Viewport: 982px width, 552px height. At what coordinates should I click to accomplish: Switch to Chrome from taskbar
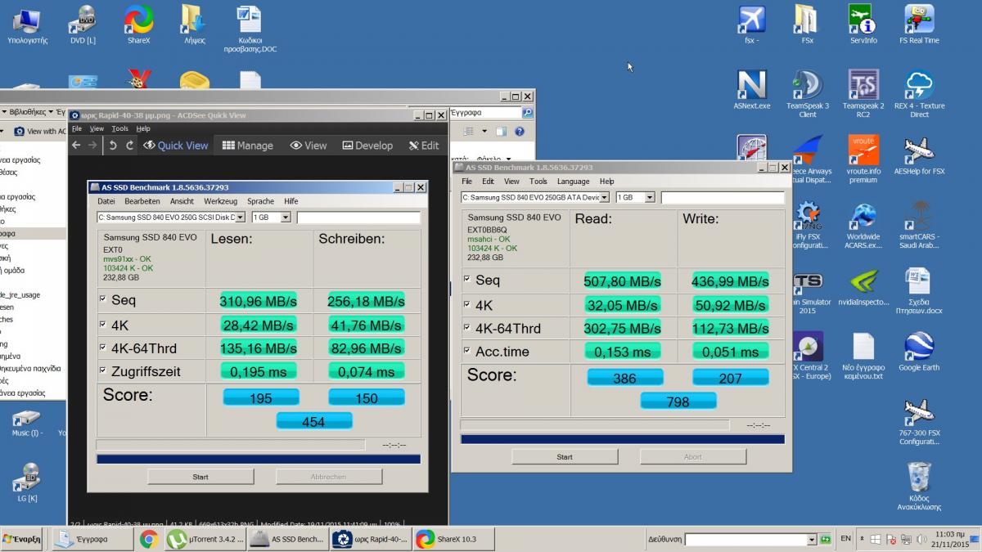(148, 539)
